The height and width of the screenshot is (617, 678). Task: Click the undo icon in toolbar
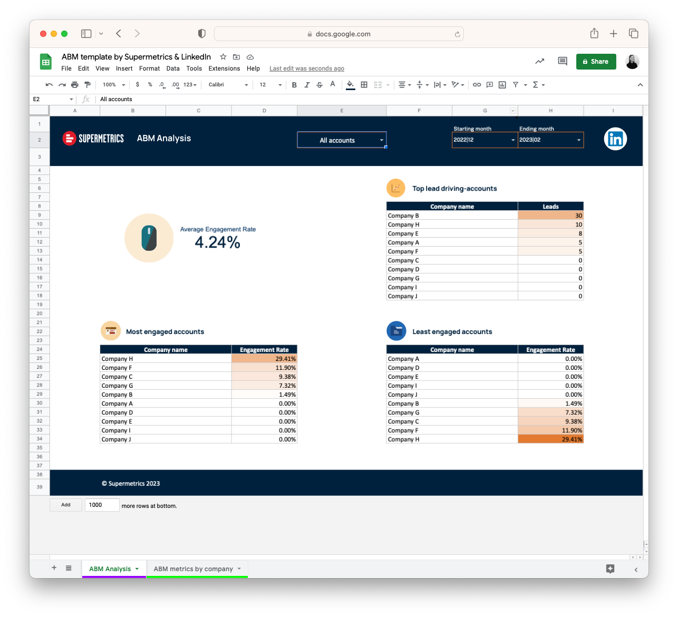49,85
